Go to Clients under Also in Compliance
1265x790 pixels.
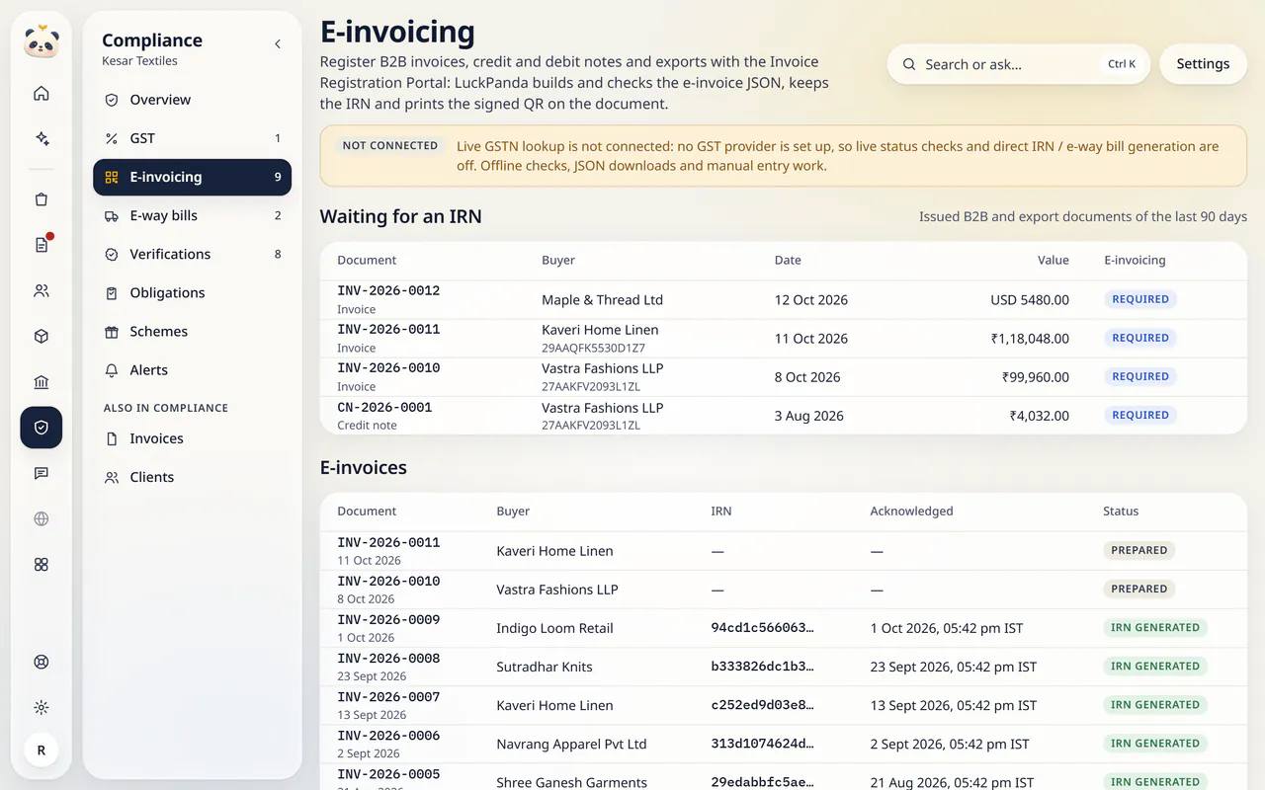(x=193, y=477)
